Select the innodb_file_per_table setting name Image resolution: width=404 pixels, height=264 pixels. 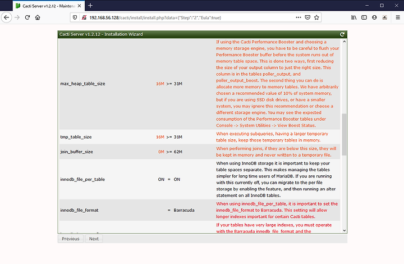(x=82, y=179)
